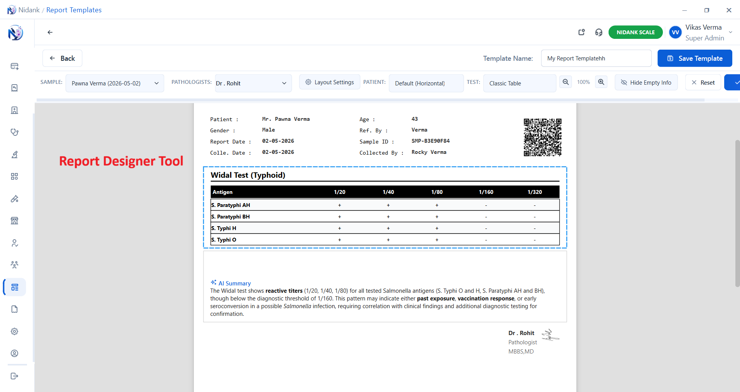Click the Antigen column header

(223, 192)
